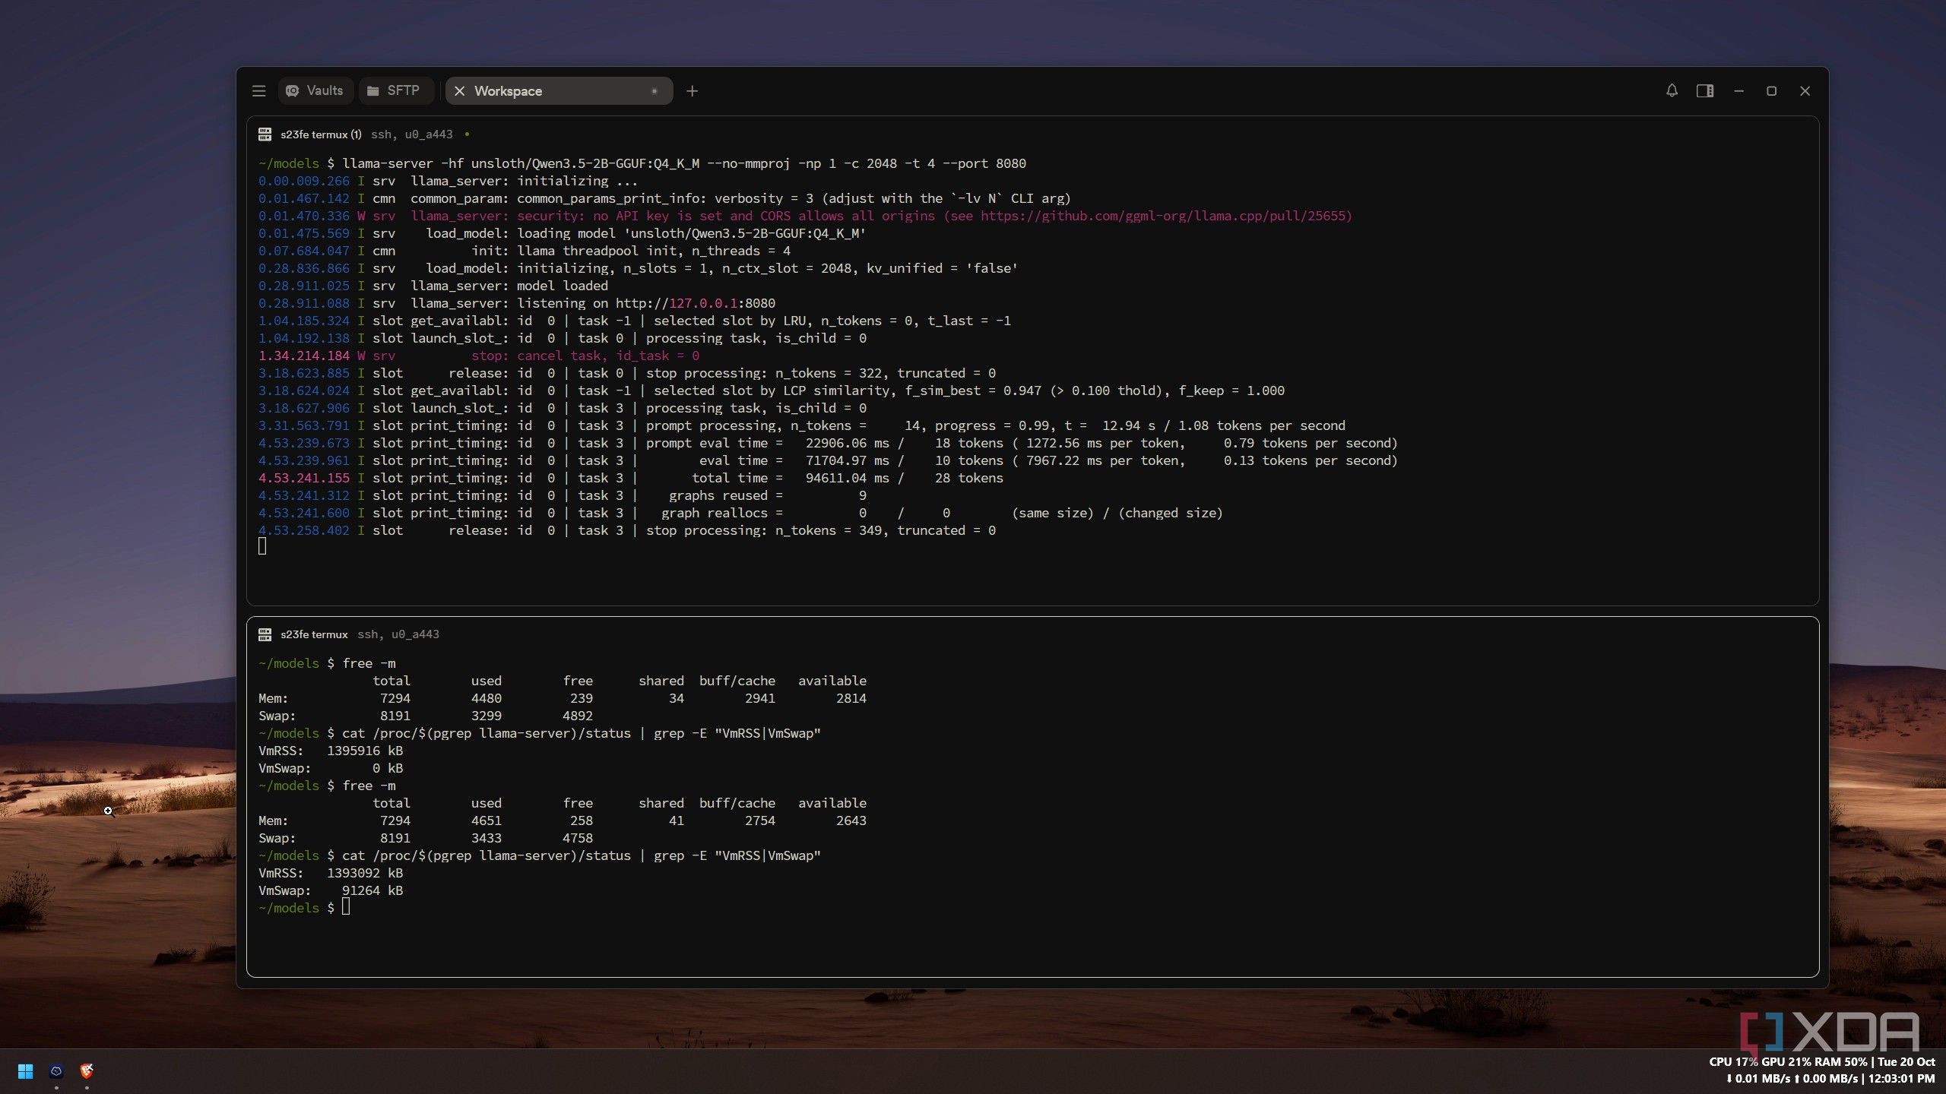
Task: Focus the lower pane title "s23fe termux"
Action: tap(314, 634)
